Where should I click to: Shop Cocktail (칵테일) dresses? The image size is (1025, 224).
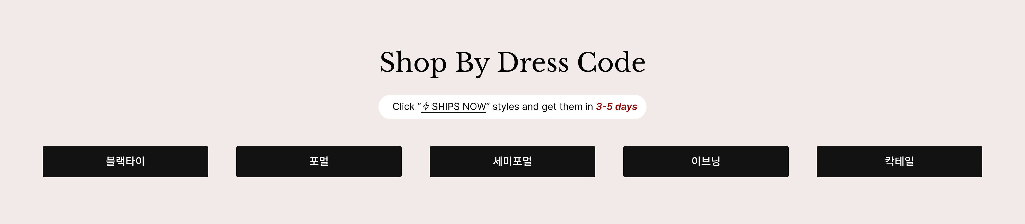click(899, 161)
